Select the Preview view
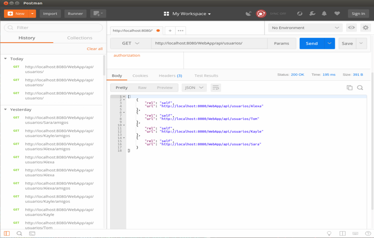 (164, 88)
